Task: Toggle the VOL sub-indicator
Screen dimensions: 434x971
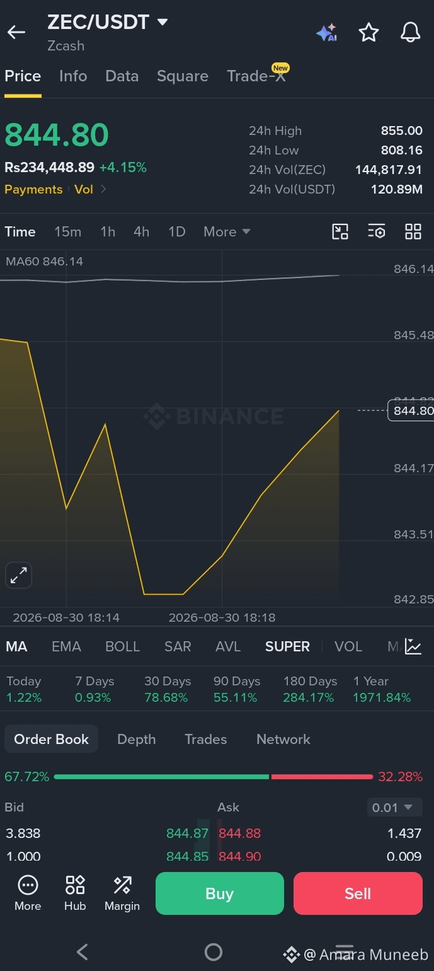Action: [x=348, y=647]
